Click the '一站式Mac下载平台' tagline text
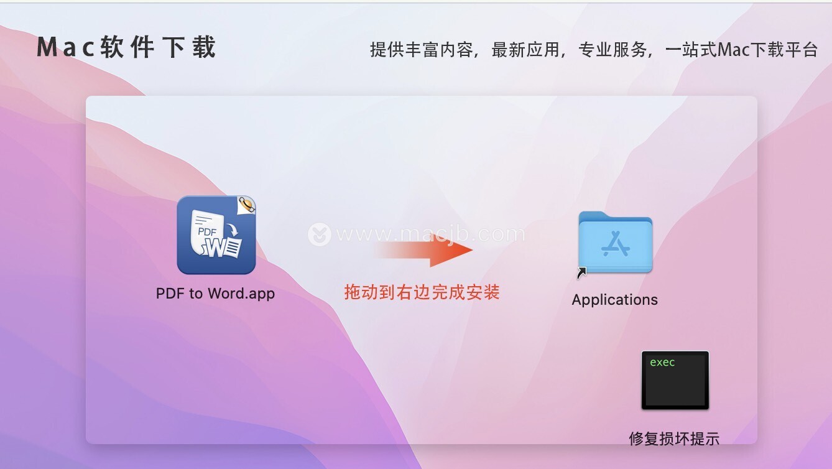The image size is (832, 469). pos(741,50)
